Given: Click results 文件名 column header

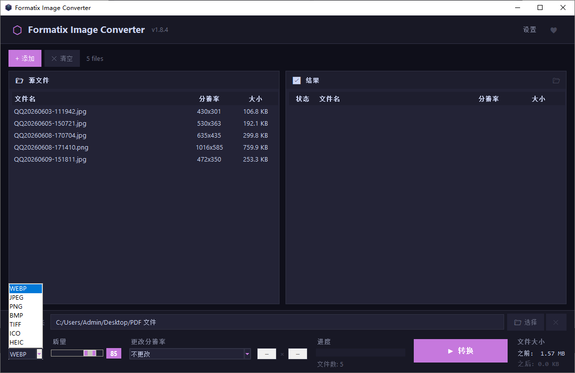Looking at the screenshot, I should pos(329,99).
